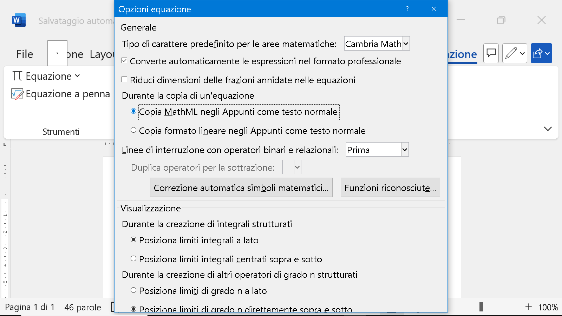Click the pencil editing mode icon
Viewport: 562px width, 316px height.
(511, 53)
